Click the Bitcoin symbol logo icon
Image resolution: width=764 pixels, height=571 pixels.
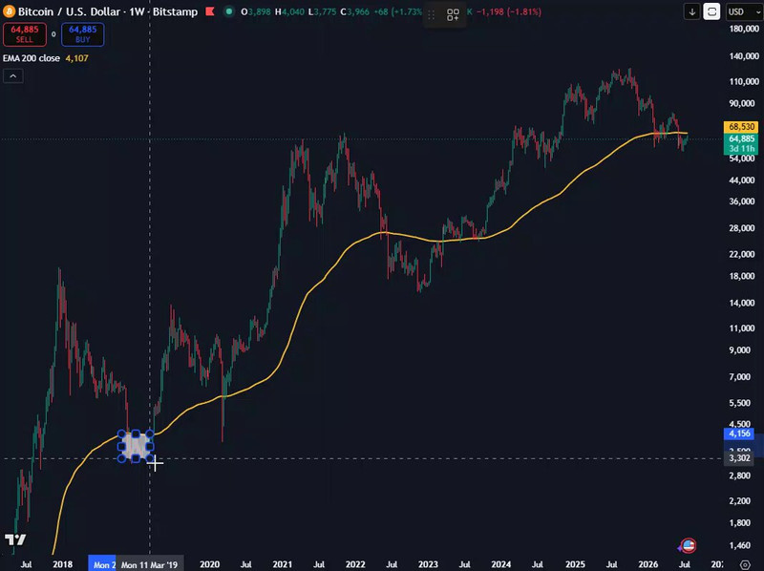tap(9, 11)
